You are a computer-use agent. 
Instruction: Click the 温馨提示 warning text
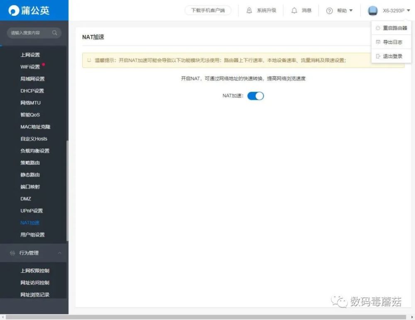220,60
